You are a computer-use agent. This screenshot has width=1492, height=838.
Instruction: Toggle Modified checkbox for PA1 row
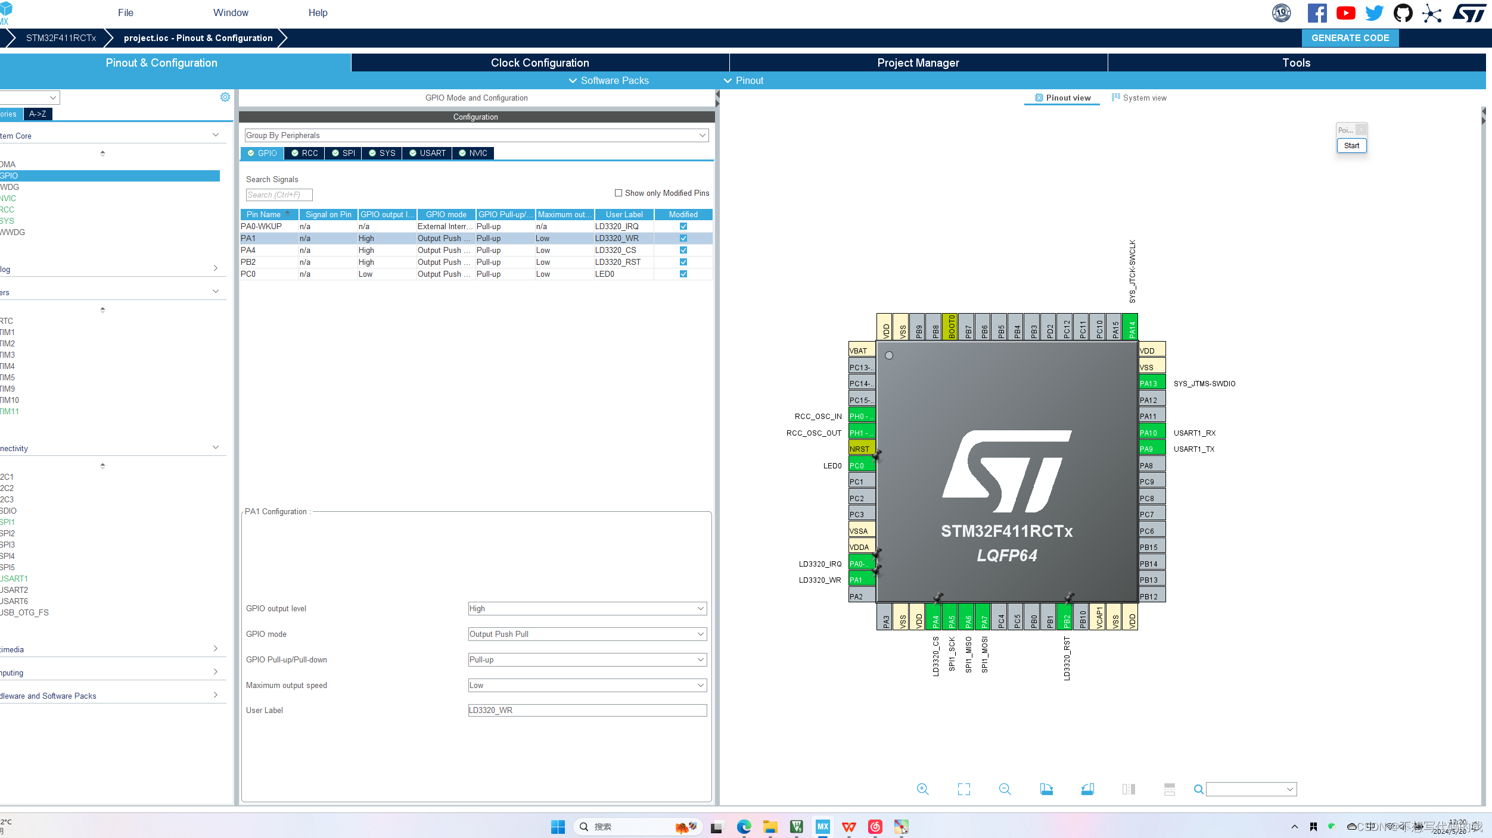point(683,238)
